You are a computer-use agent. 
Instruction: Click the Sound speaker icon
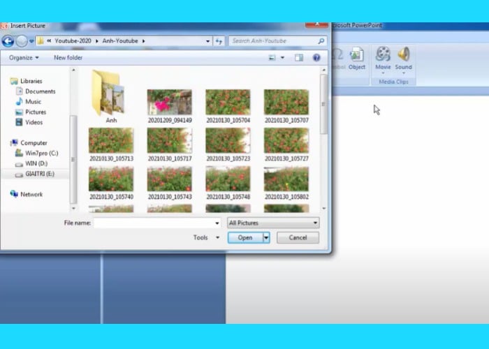[x=404, y=54]
